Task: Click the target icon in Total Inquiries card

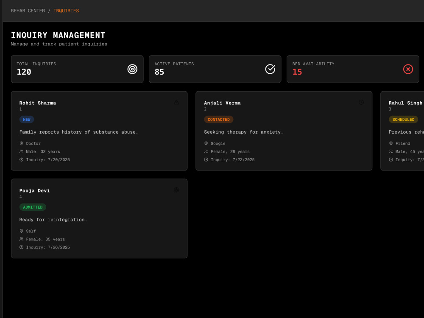Action: pos(132,69)
